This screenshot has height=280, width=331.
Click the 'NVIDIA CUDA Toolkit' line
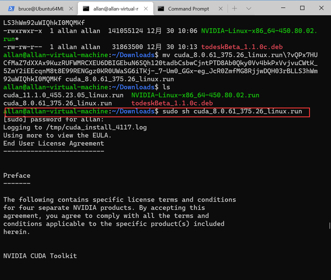(40, 256)
